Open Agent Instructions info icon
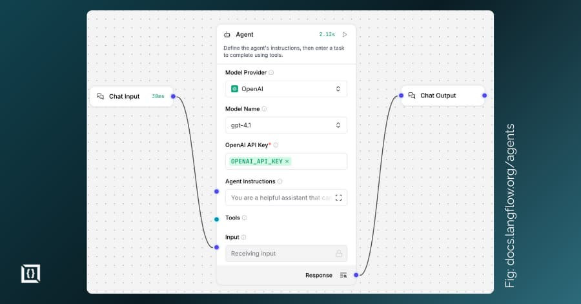The width and height of the screenshot is (581, 304). point(280,181)
